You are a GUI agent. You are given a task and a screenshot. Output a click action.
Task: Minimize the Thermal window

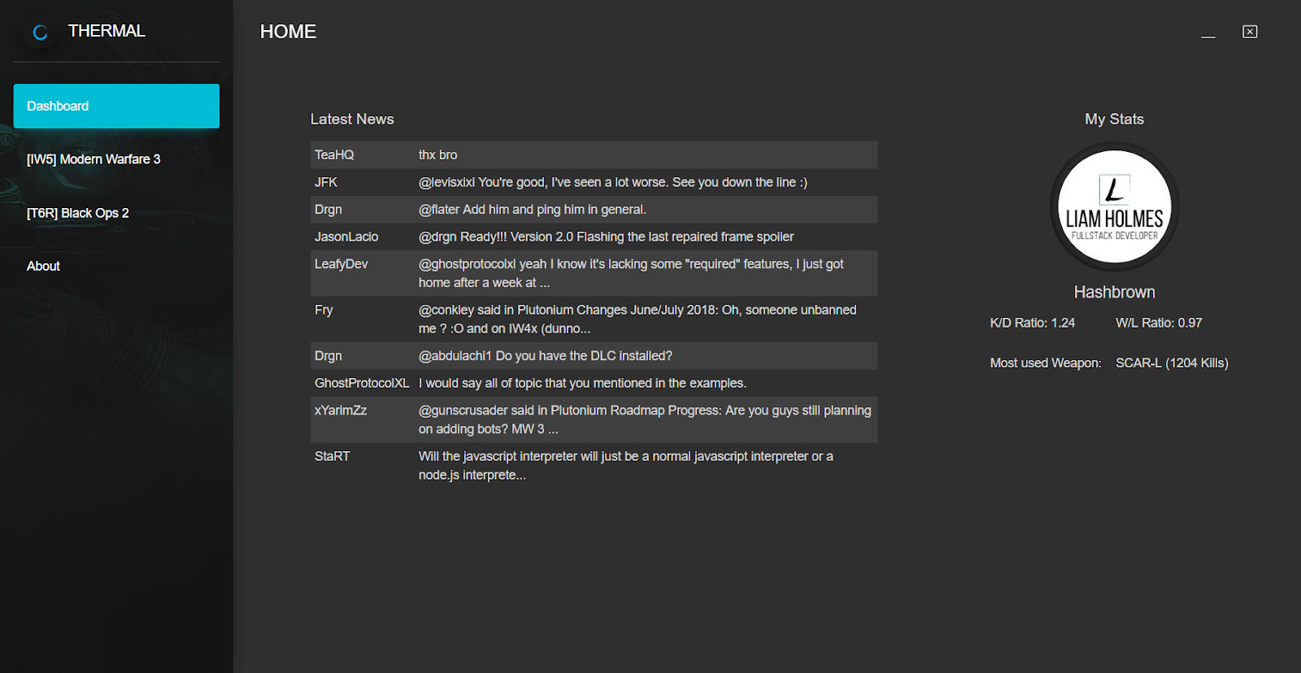click(1208, 33)
